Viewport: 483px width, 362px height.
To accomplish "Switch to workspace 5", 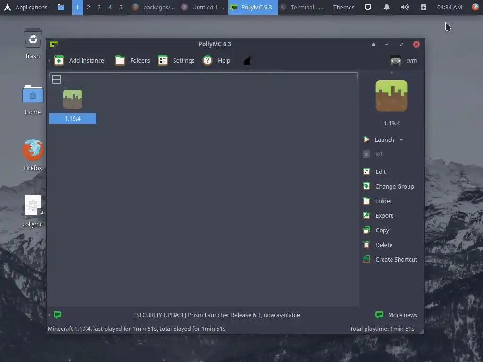I will click(x=121, y=7).
